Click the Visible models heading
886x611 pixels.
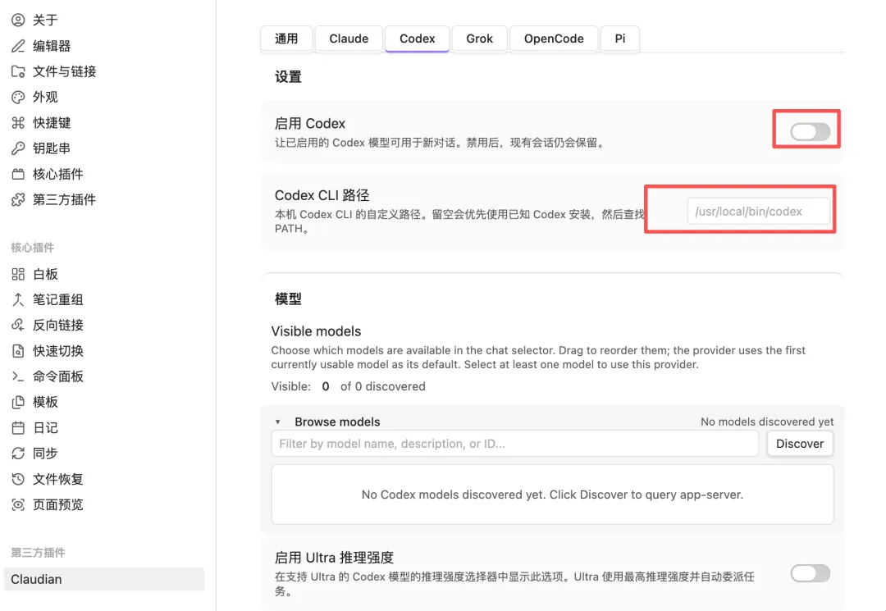pyautogui.click(x=316, y=331)
